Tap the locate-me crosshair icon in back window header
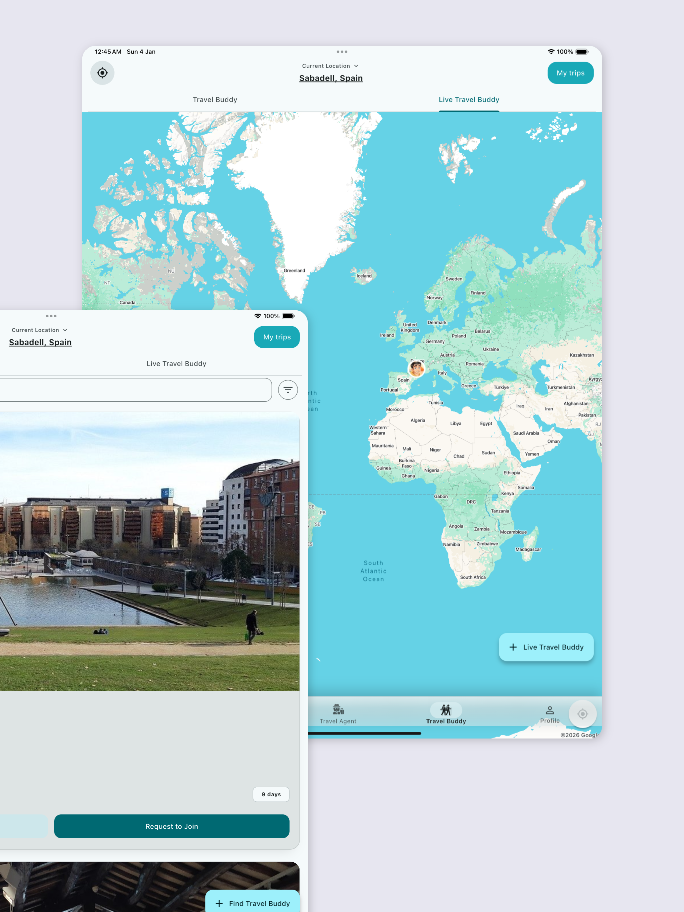Image resolution: width=684 pixels, height=912 pixels. click(102, 73)
